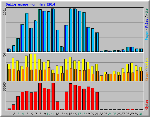Click day label 16 on x-axis
The image size is (150, 117).
[x=75, y=114]
